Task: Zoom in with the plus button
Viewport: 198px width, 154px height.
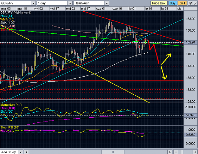Action: tap(195, 152)
